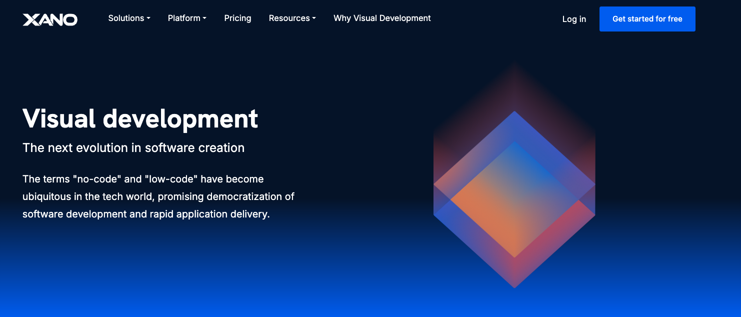Expand the Platform dropdown menu
This screenshot has width=741, height=317.
coord(187,18)
